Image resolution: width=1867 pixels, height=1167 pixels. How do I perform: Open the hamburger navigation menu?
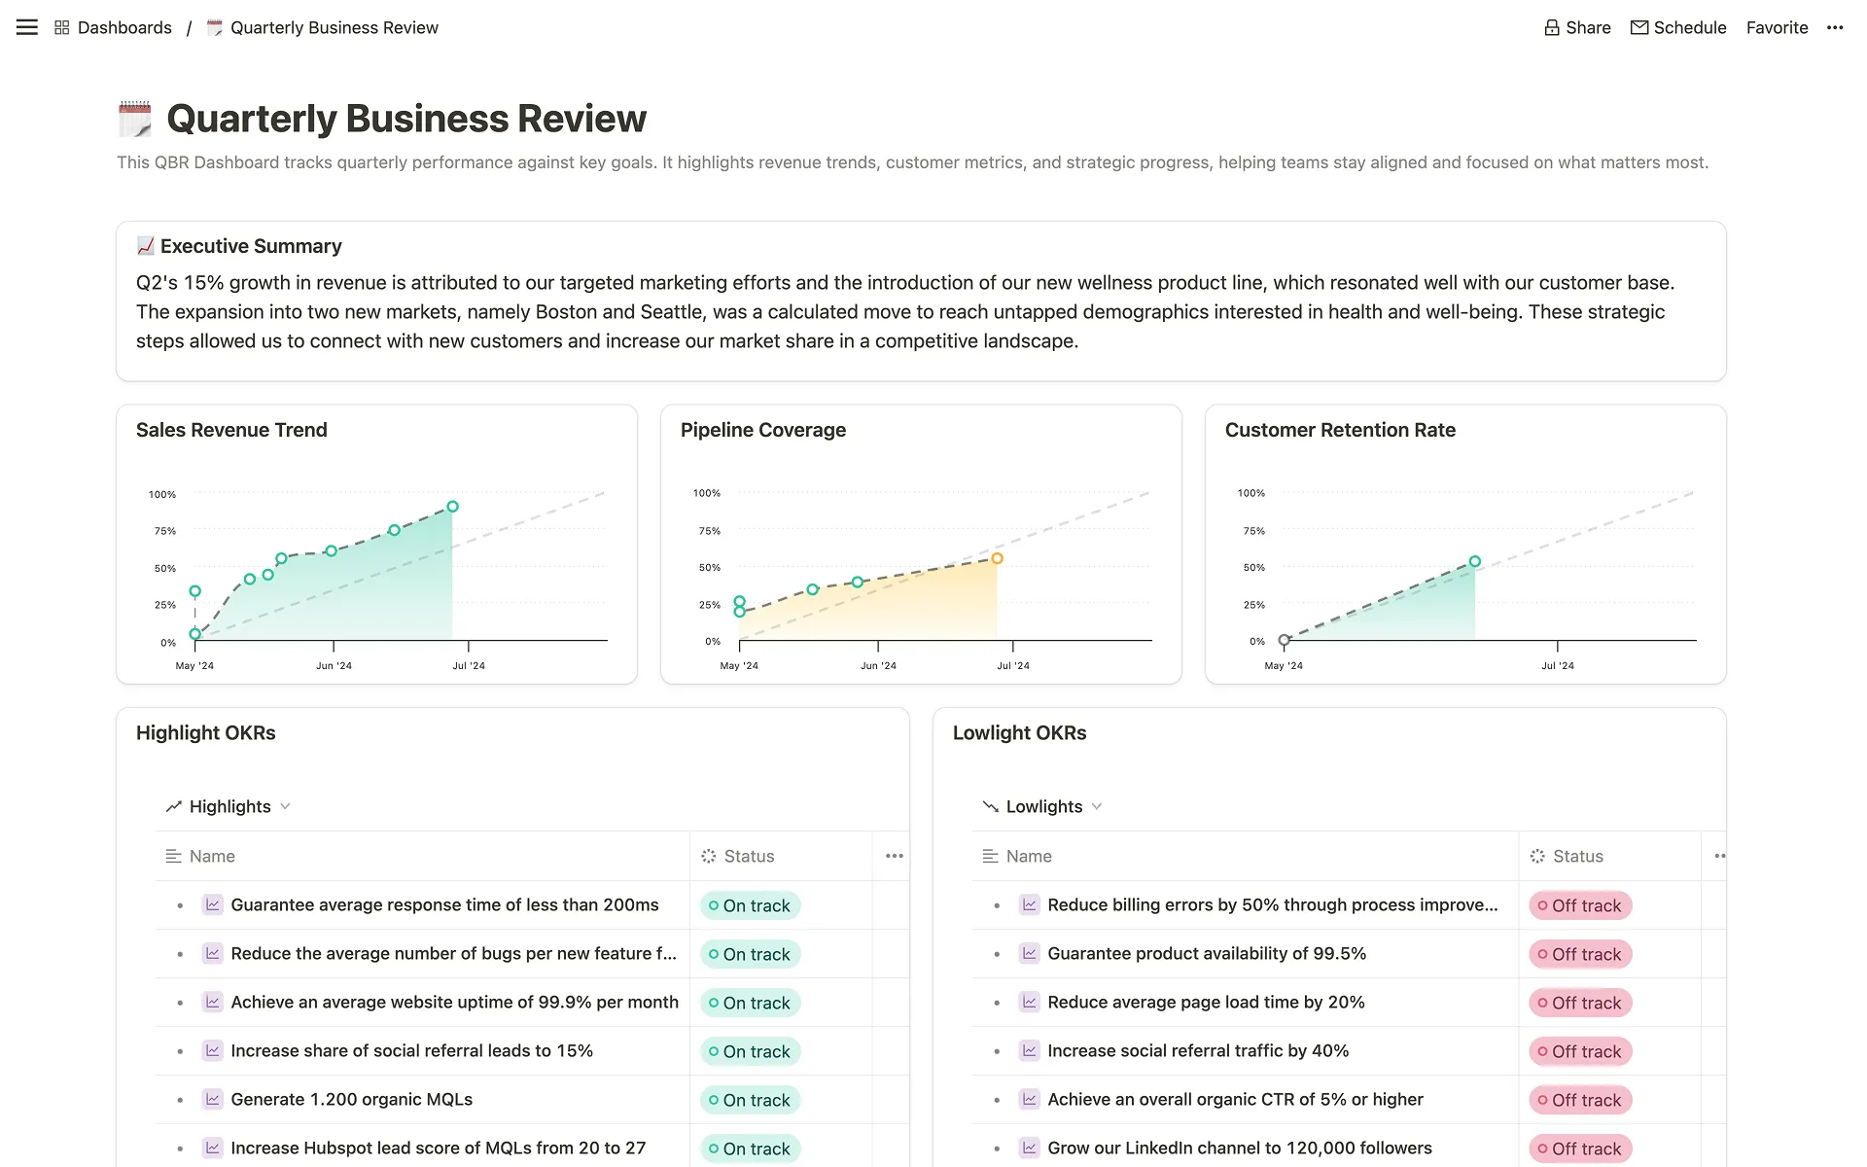tap(27, 27)
